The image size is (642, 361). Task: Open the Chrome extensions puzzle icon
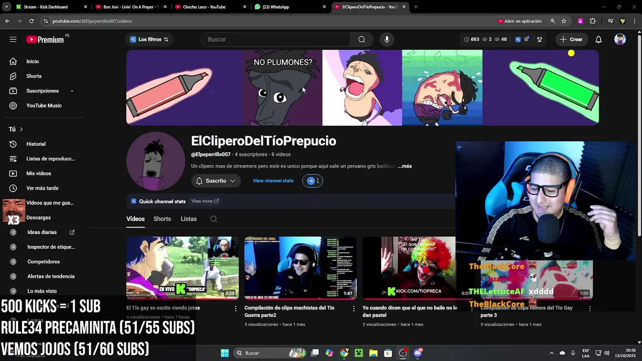click(592, 21)
